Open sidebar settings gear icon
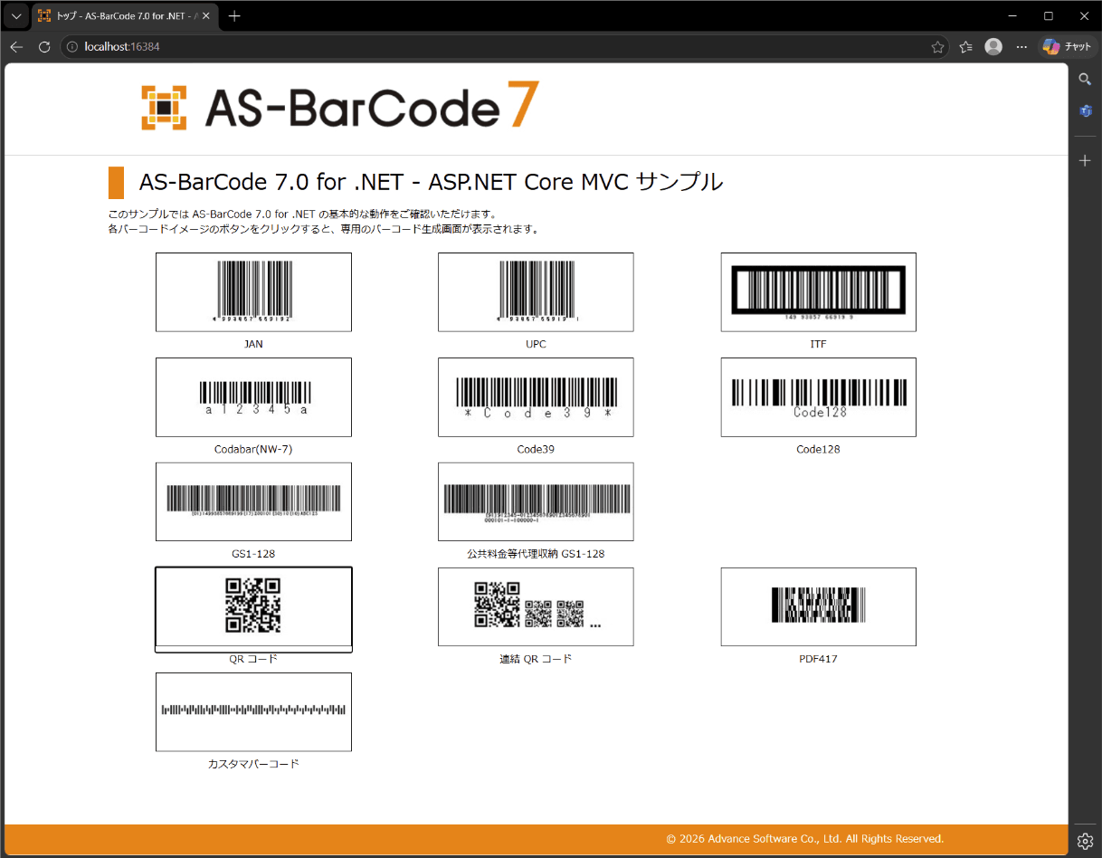 1086,841
